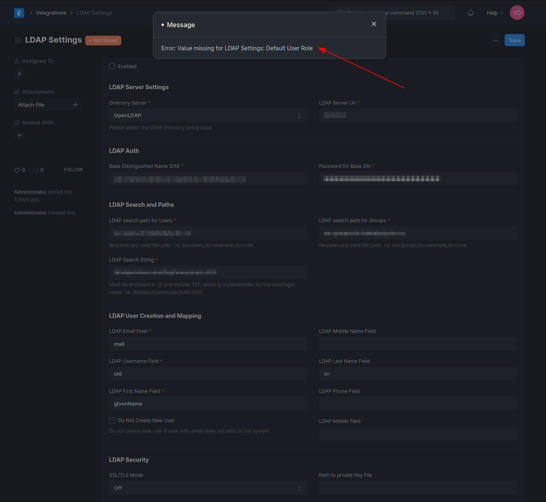Navigate to Integrations via the breadcrumb
Viewport: 546px width, 502px height.
point(51,13)
